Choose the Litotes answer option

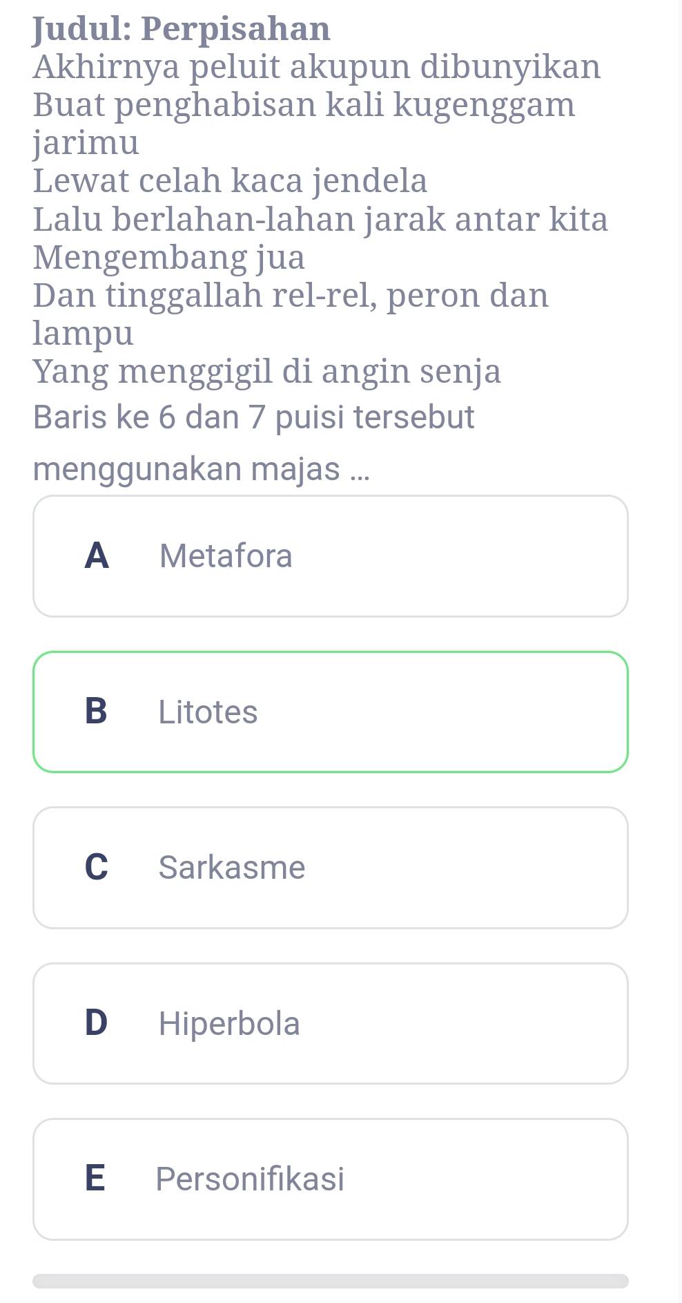[330, 712]
